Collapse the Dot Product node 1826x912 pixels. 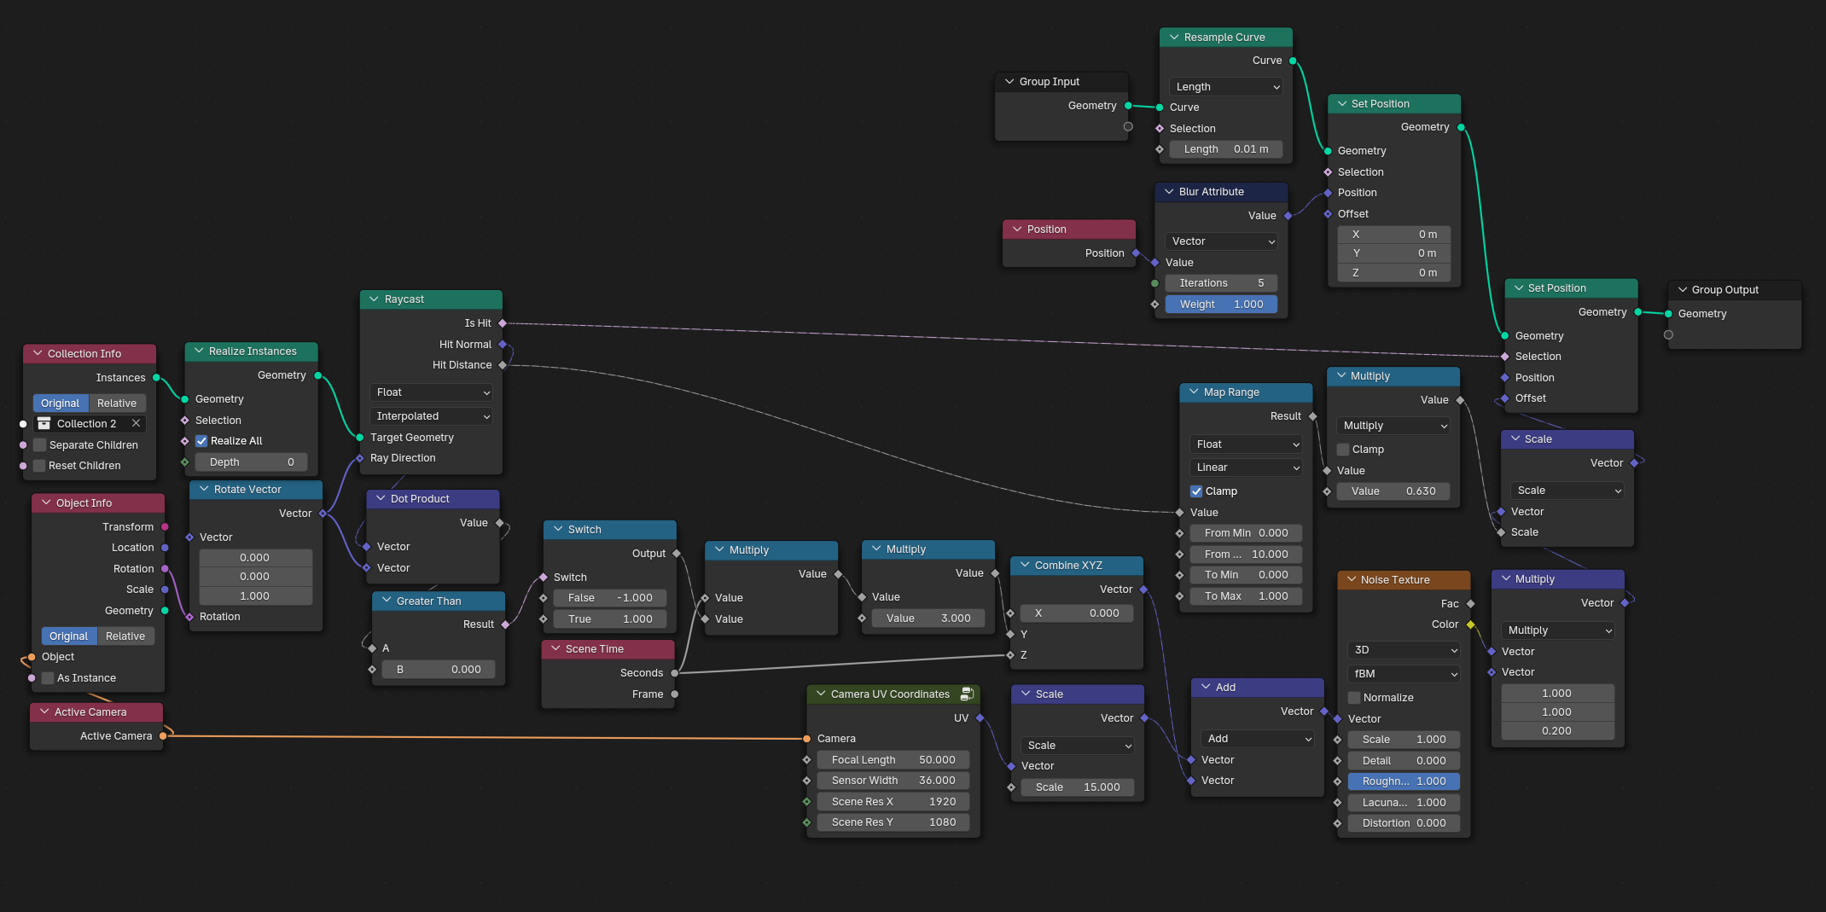(381, 499)
